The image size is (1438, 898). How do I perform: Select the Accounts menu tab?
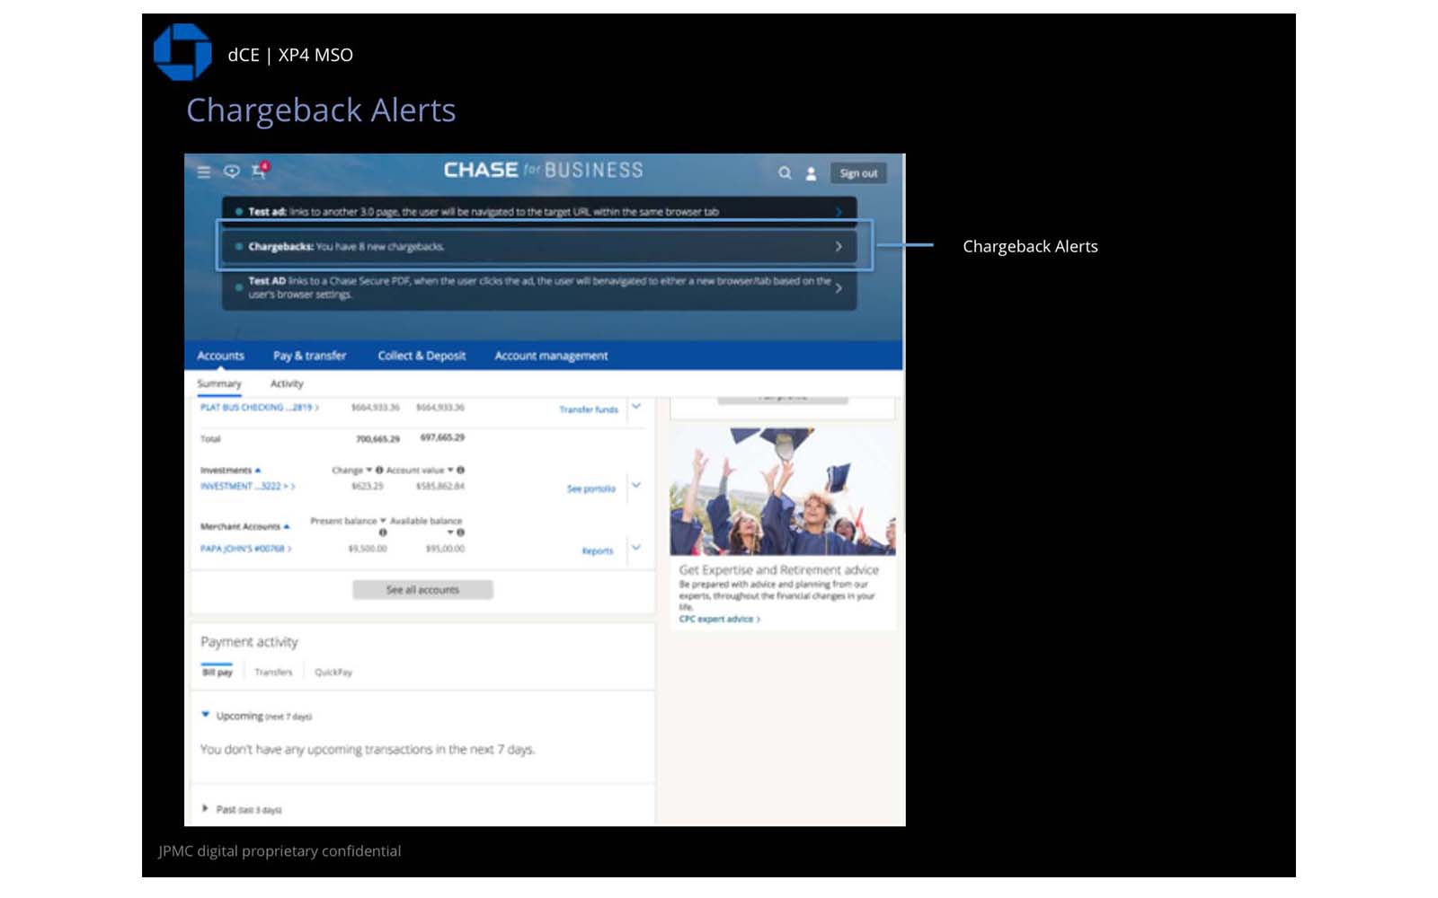click(220, 356)
